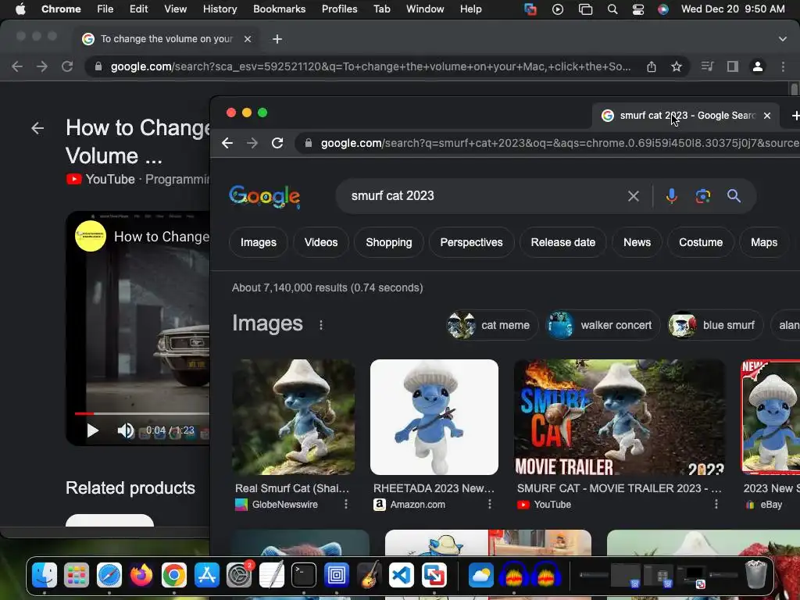800x600 pixels.
Task: Open options for SMURF CAT movie trailer result
Action: point(716,504)
